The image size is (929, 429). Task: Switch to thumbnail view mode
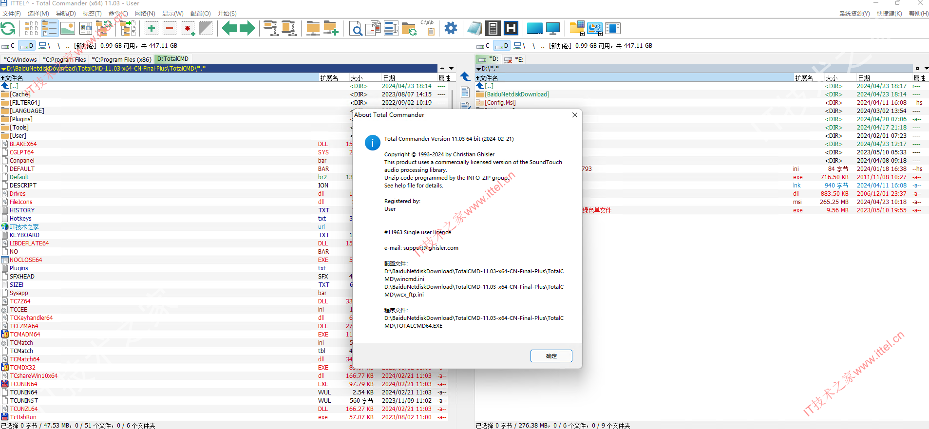pos(68,29)
